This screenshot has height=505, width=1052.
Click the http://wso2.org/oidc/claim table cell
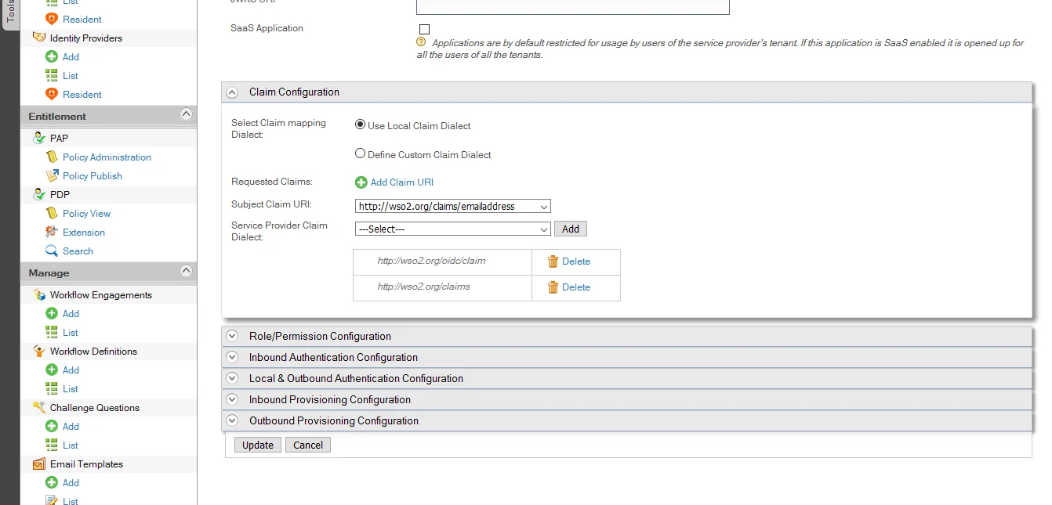click(x=443, y=262)
